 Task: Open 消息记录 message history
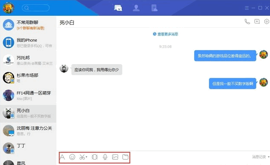click(259, 157)
